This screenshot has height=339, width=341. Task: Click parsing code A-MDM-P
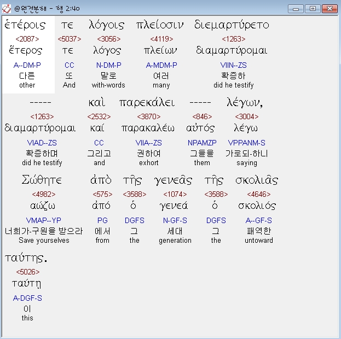(161, 65)
